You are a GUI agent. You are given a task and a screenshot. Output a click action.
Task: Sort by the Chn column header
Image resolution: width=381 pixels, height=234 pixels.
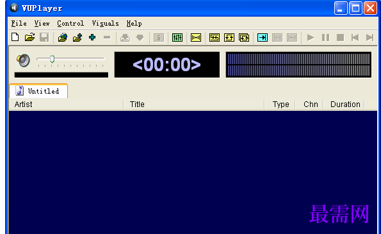pos(309,104)
